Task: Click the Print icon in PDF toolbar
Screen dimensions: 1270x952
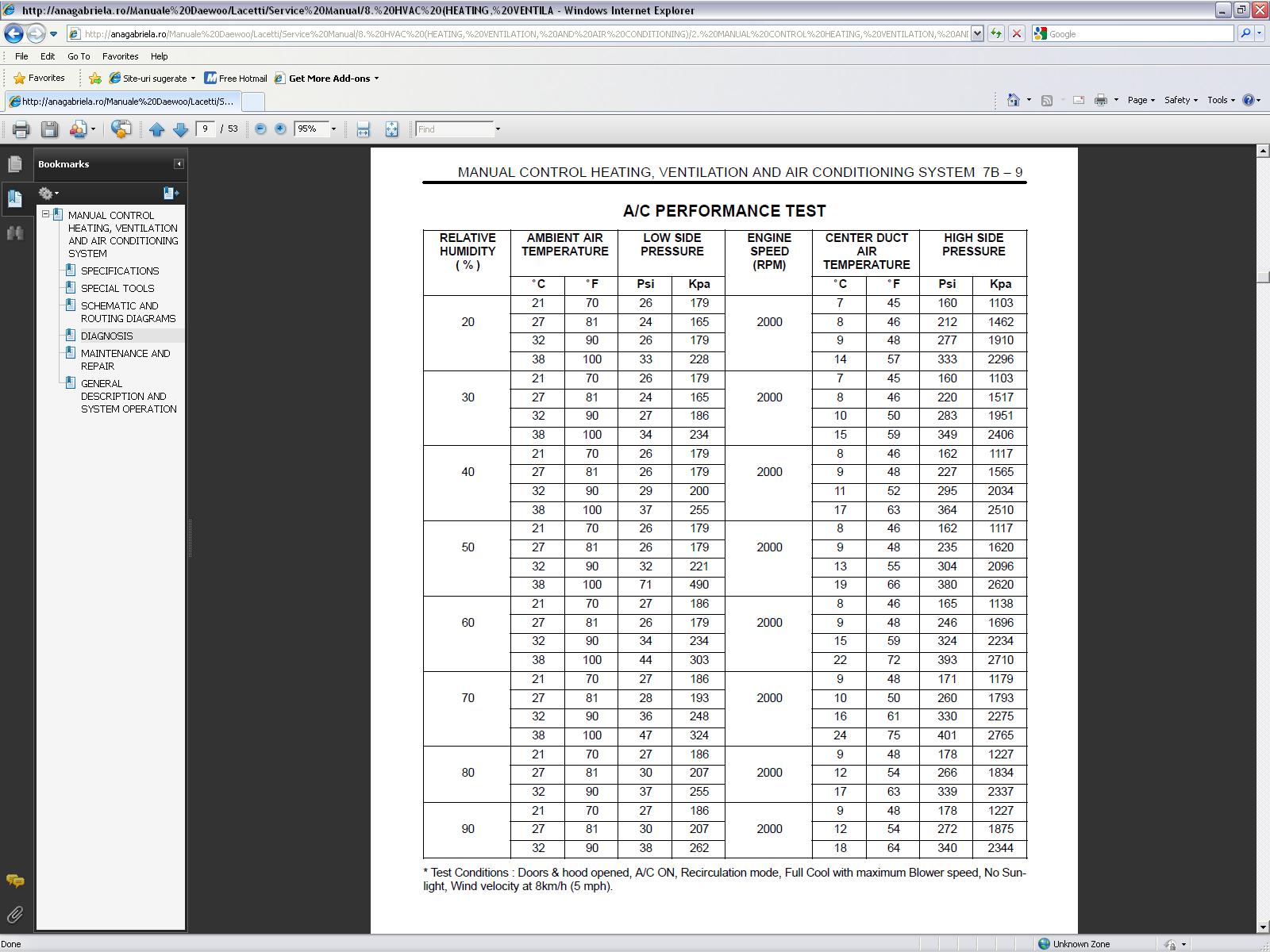Action: pos(21,129)
